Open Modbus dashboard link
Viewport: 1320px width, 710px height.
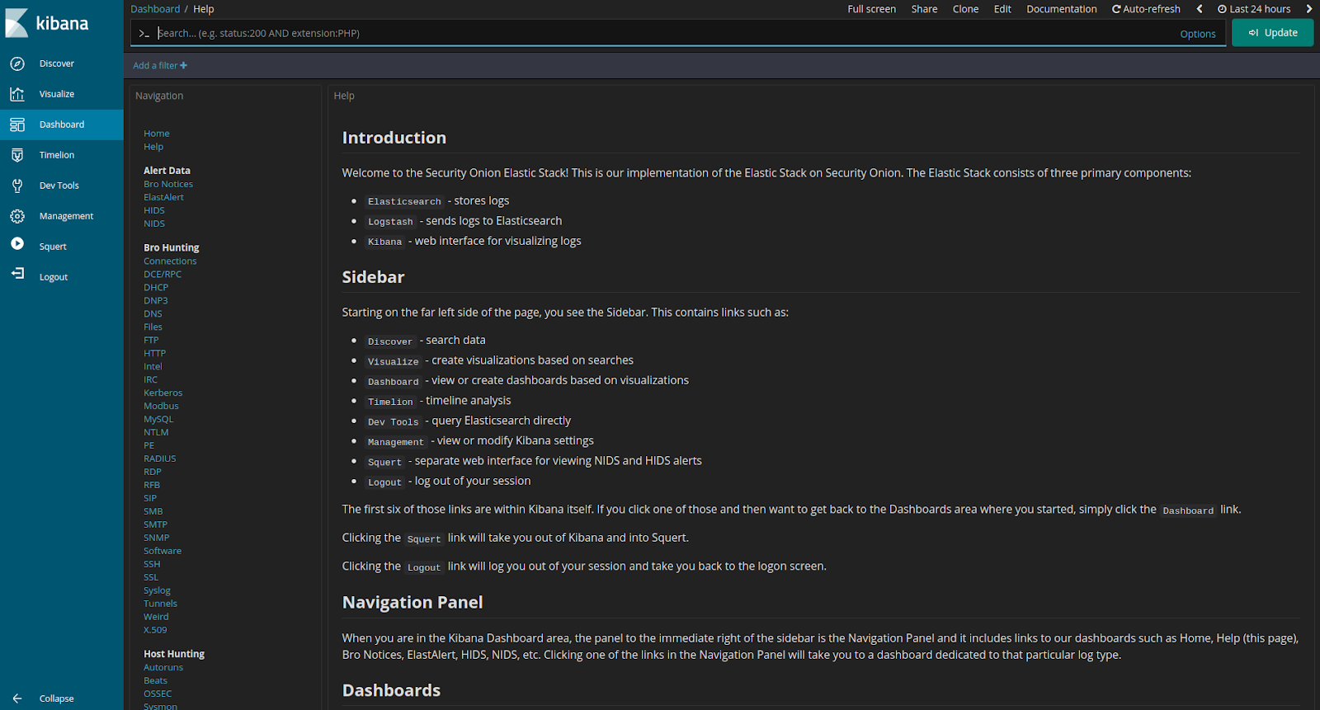(x=161, y=407)
